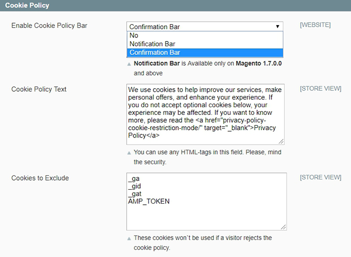Grab the Cookie Policy Text resize handle

[x=282, y=141]
